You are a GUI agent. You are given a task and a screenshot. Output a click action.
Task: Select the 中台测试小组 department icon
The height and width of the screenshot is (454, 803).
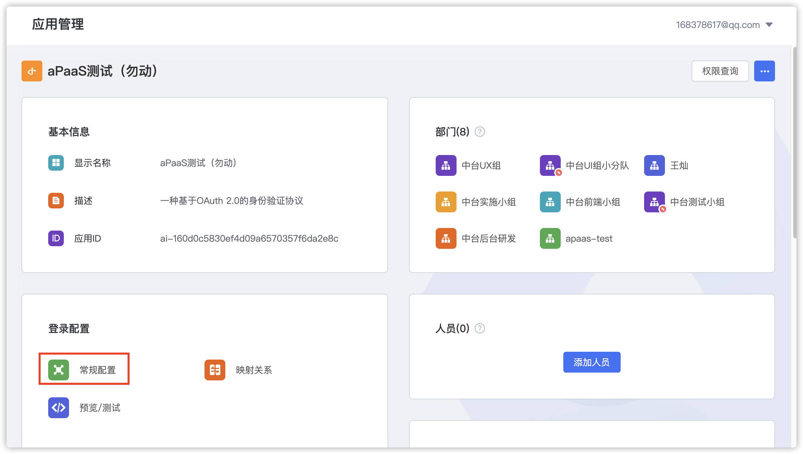(x=655, y=202)
